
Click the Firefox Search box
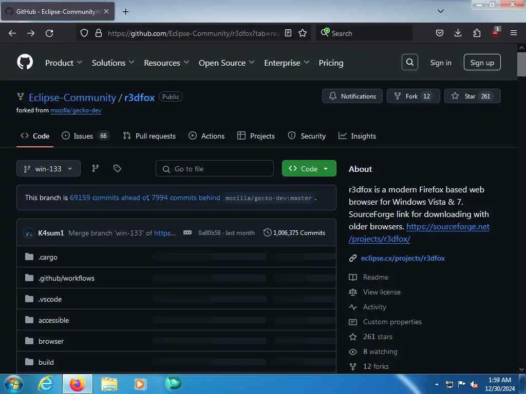(x=364, y=33)
